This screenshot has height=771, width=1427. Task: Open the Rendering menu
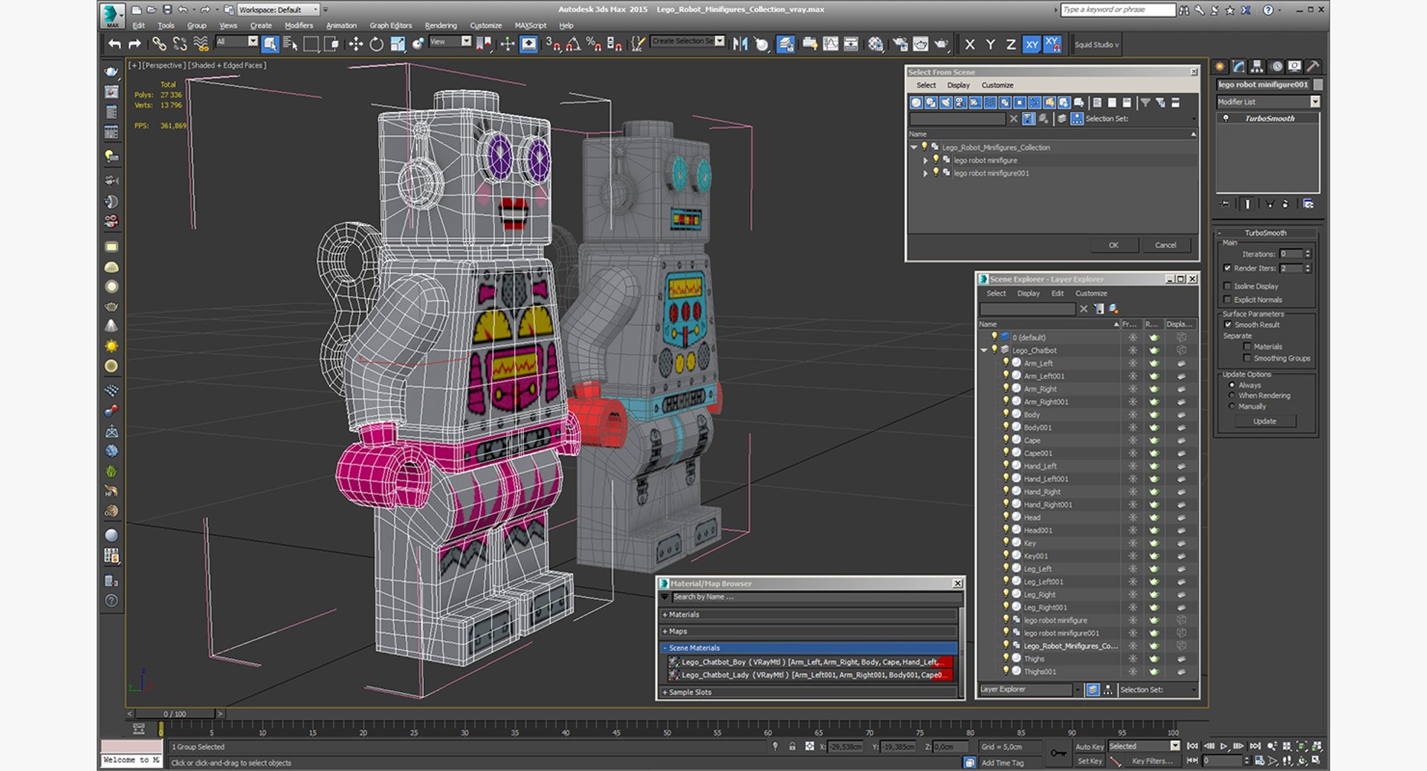point(441,25)
